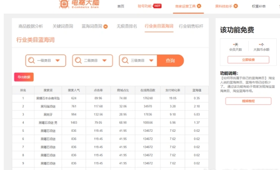
Task: Click online product count 17036
Action: (x=148, y=115)
